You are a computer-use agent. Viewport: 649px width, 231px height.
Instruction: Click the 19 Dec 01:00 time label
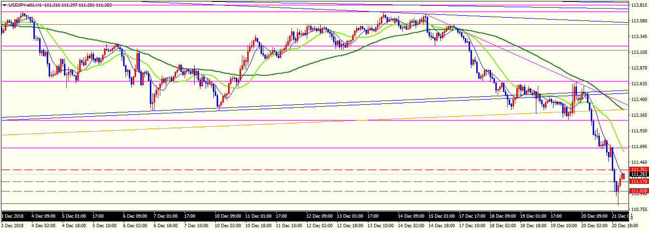533,216
